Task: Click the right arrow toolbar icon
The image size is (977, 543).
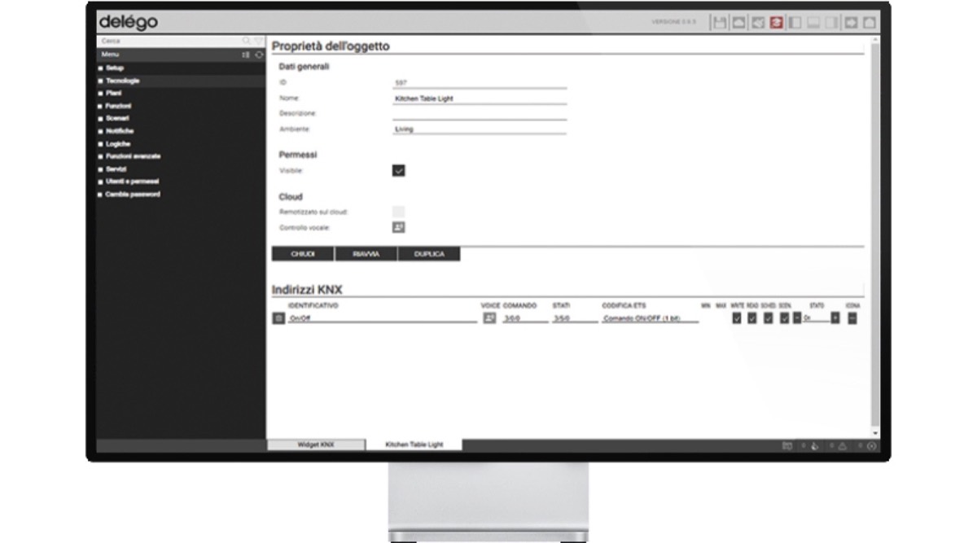Action: click(x=851, y=23)
